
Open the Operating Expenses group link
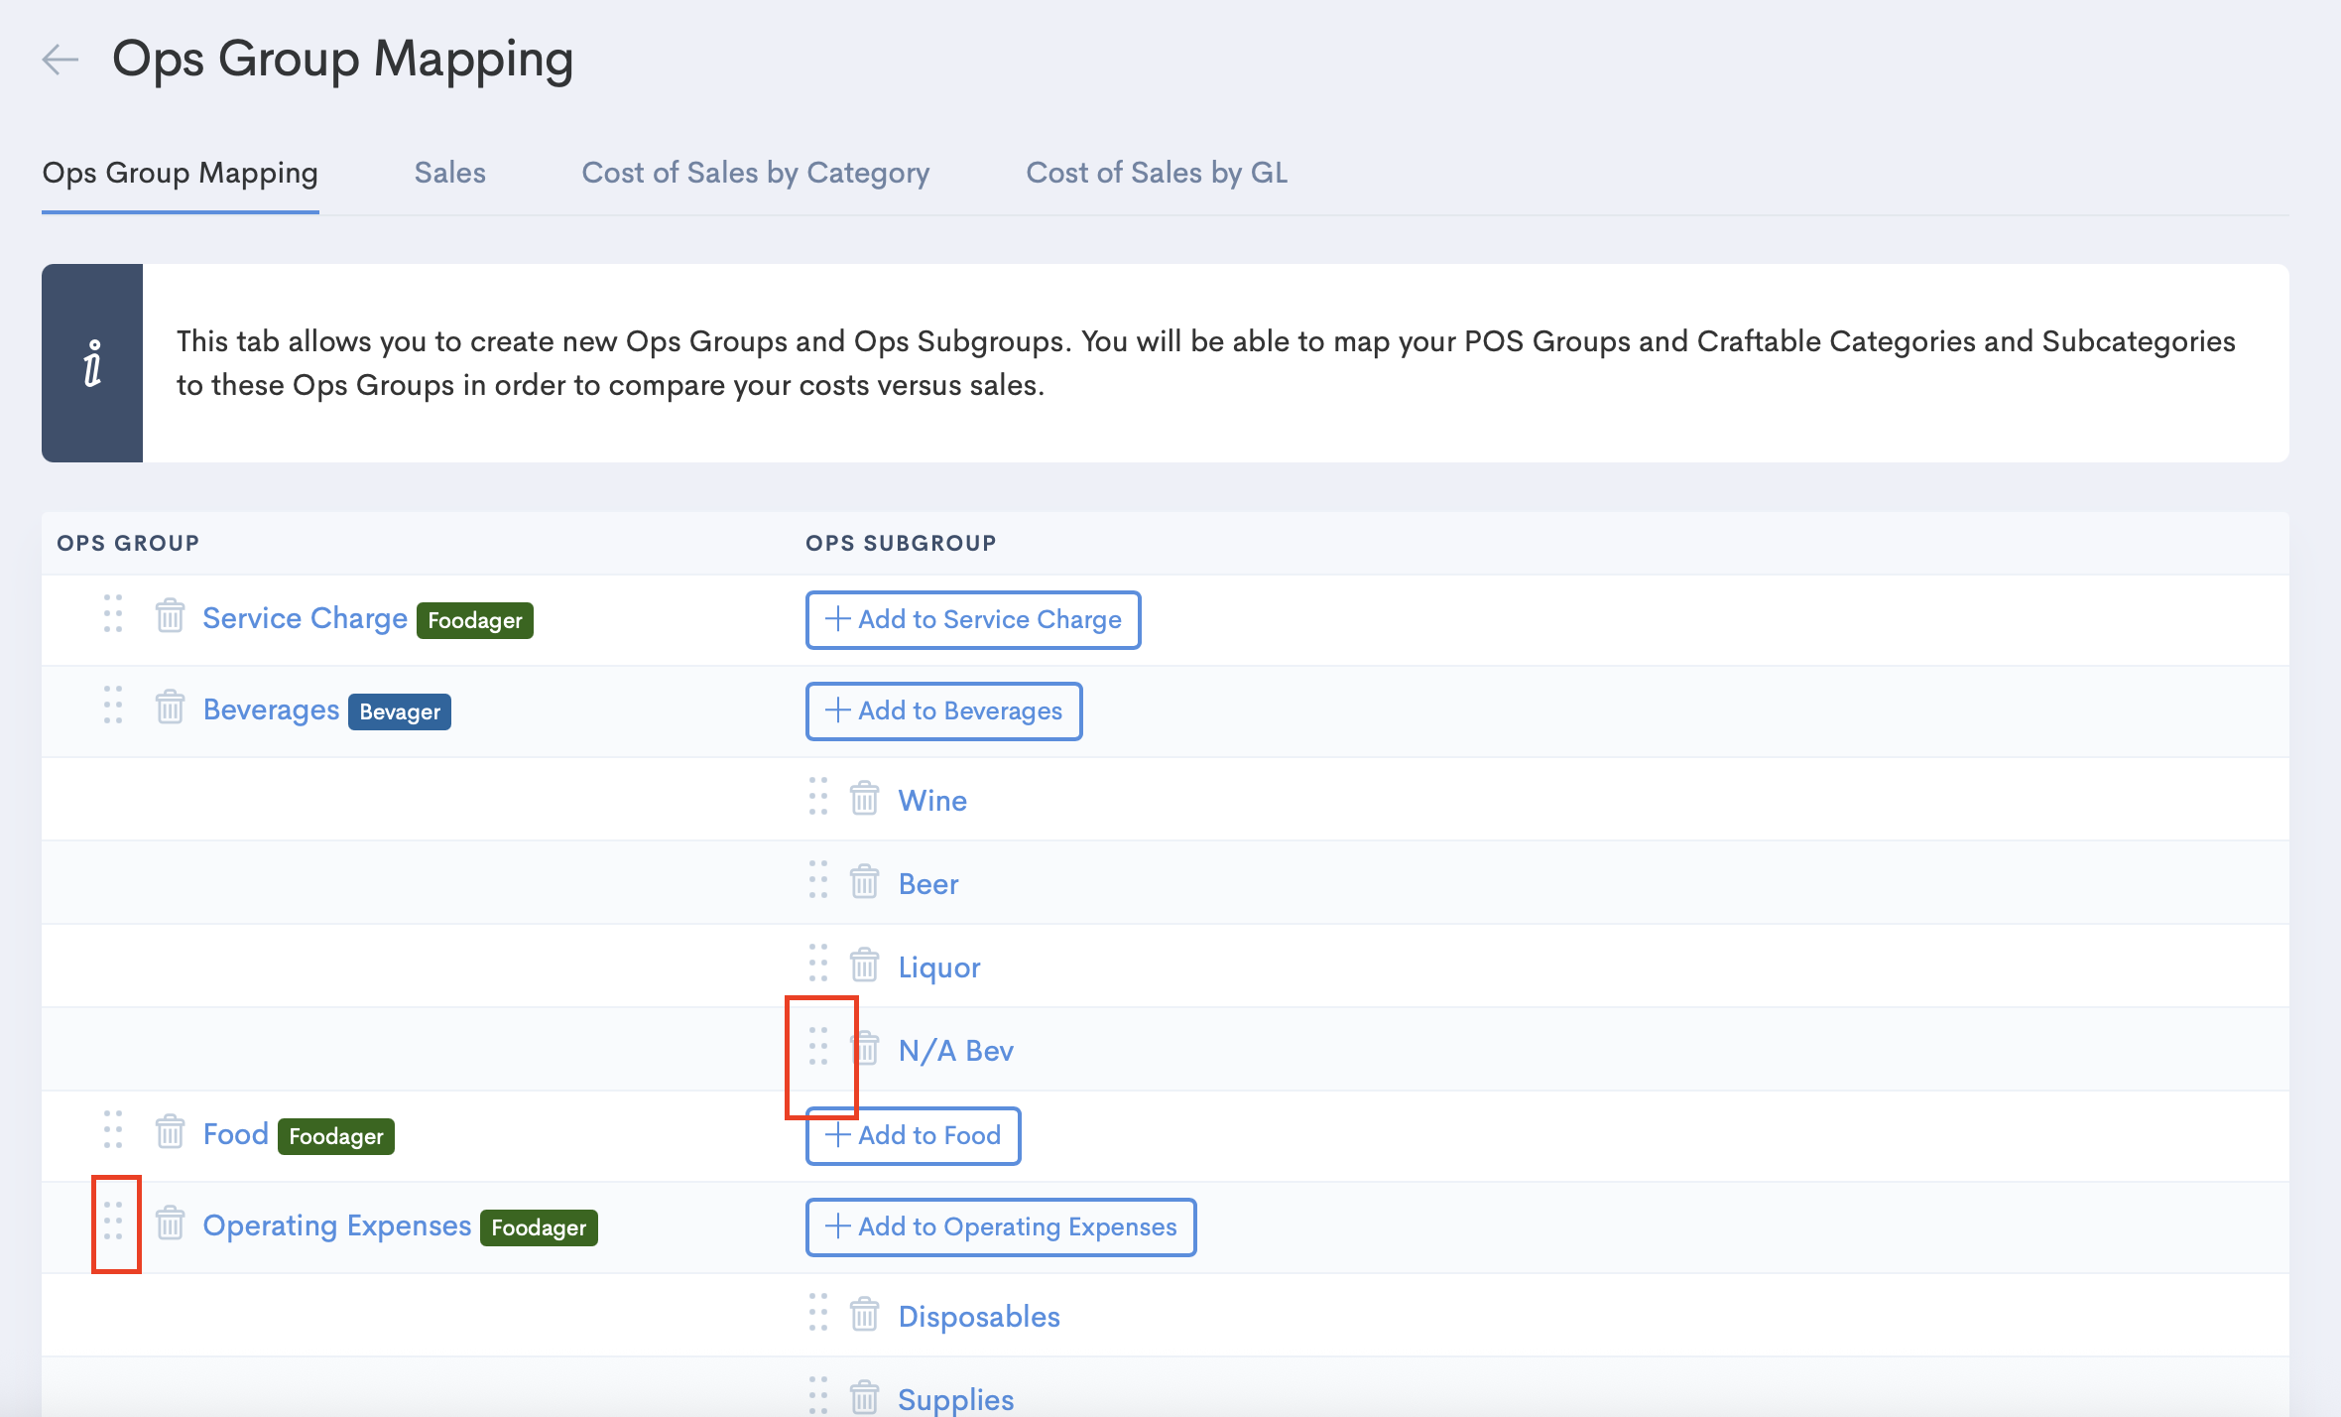336,1225
